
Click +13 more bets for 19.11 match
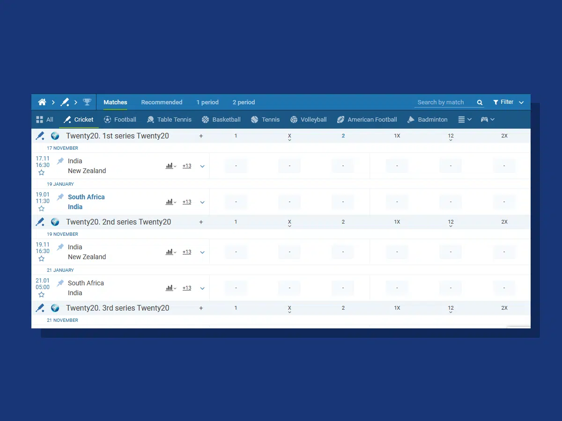tap(187, 252)
